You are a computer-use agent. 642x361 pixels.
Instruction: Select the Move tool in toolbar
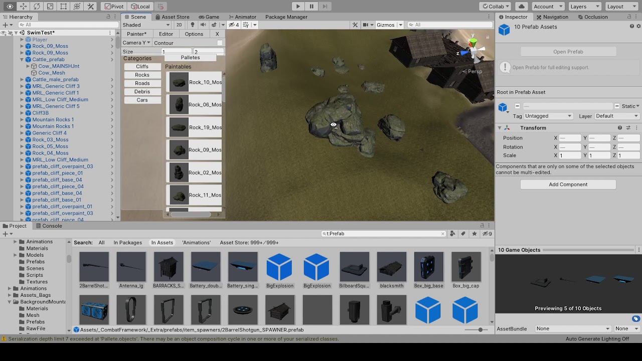pos(23,7)
